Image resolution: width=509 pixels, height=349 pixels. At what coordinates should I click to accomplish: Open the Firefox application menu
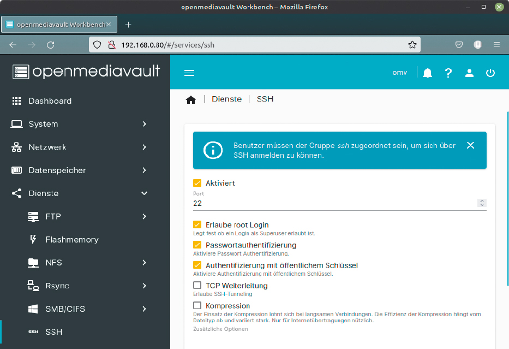tap(496, 45)
